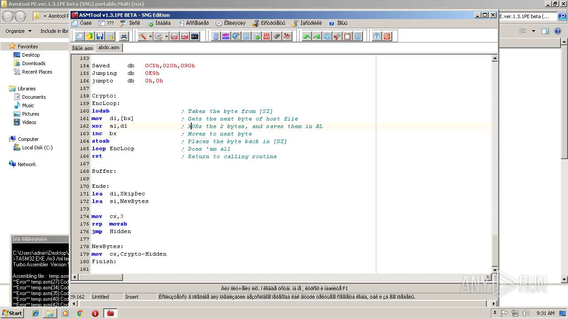
Task: Open the menu with green check document icon
Action: 159,23
